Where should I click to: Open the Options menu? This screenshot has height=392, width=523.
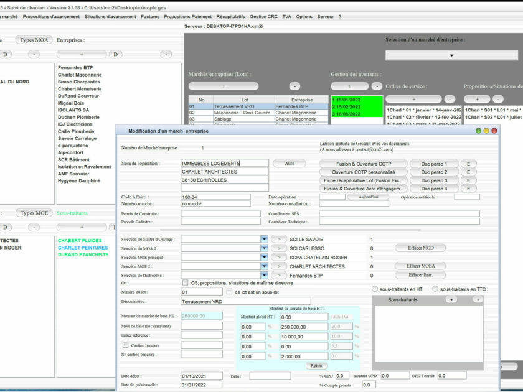click(x=304, y=16)
